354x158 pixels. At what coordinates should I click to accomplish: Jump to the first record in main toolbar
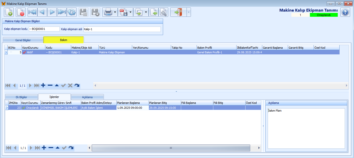click(x=32, y=12)
